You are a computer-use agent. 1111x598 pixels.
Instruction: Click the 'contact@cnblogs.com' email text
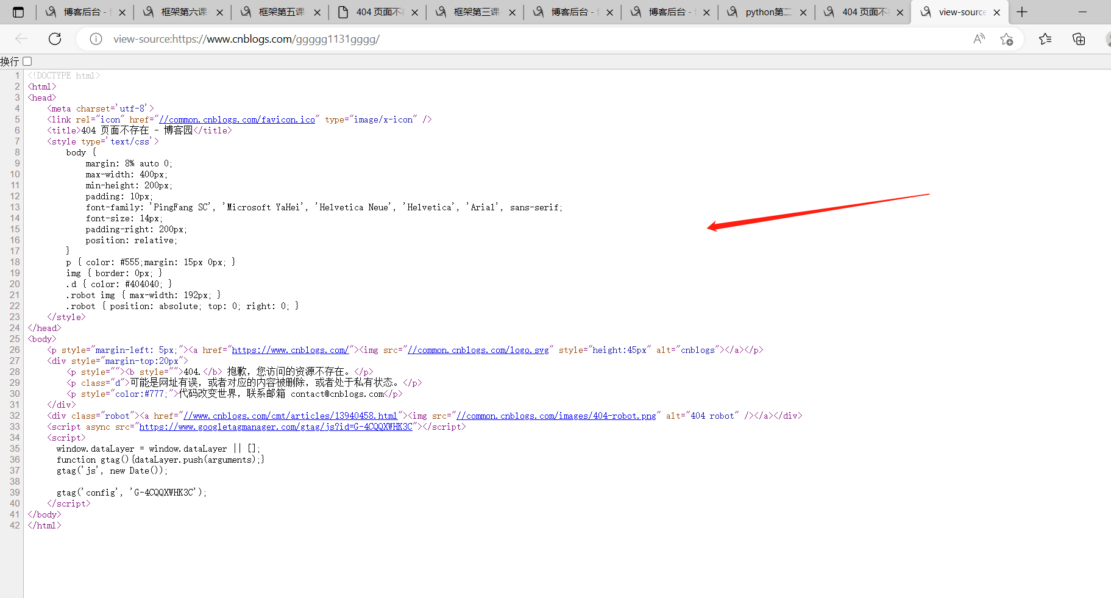338,394
